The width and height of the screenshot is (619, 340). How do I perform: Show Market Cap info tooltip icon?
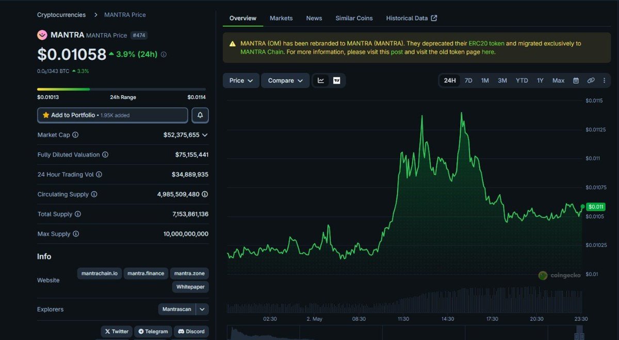pos(75,135)
